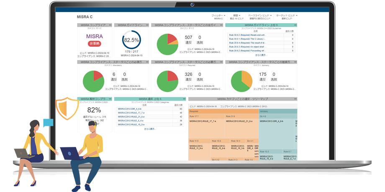
Task: Open Rule 28.6.4 (Required) guideline link
Action: coord(247,43)
